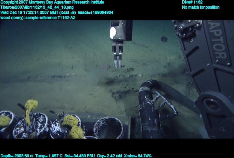
Task: Click the pinkish object left of the claw
Action: [106, 67]
